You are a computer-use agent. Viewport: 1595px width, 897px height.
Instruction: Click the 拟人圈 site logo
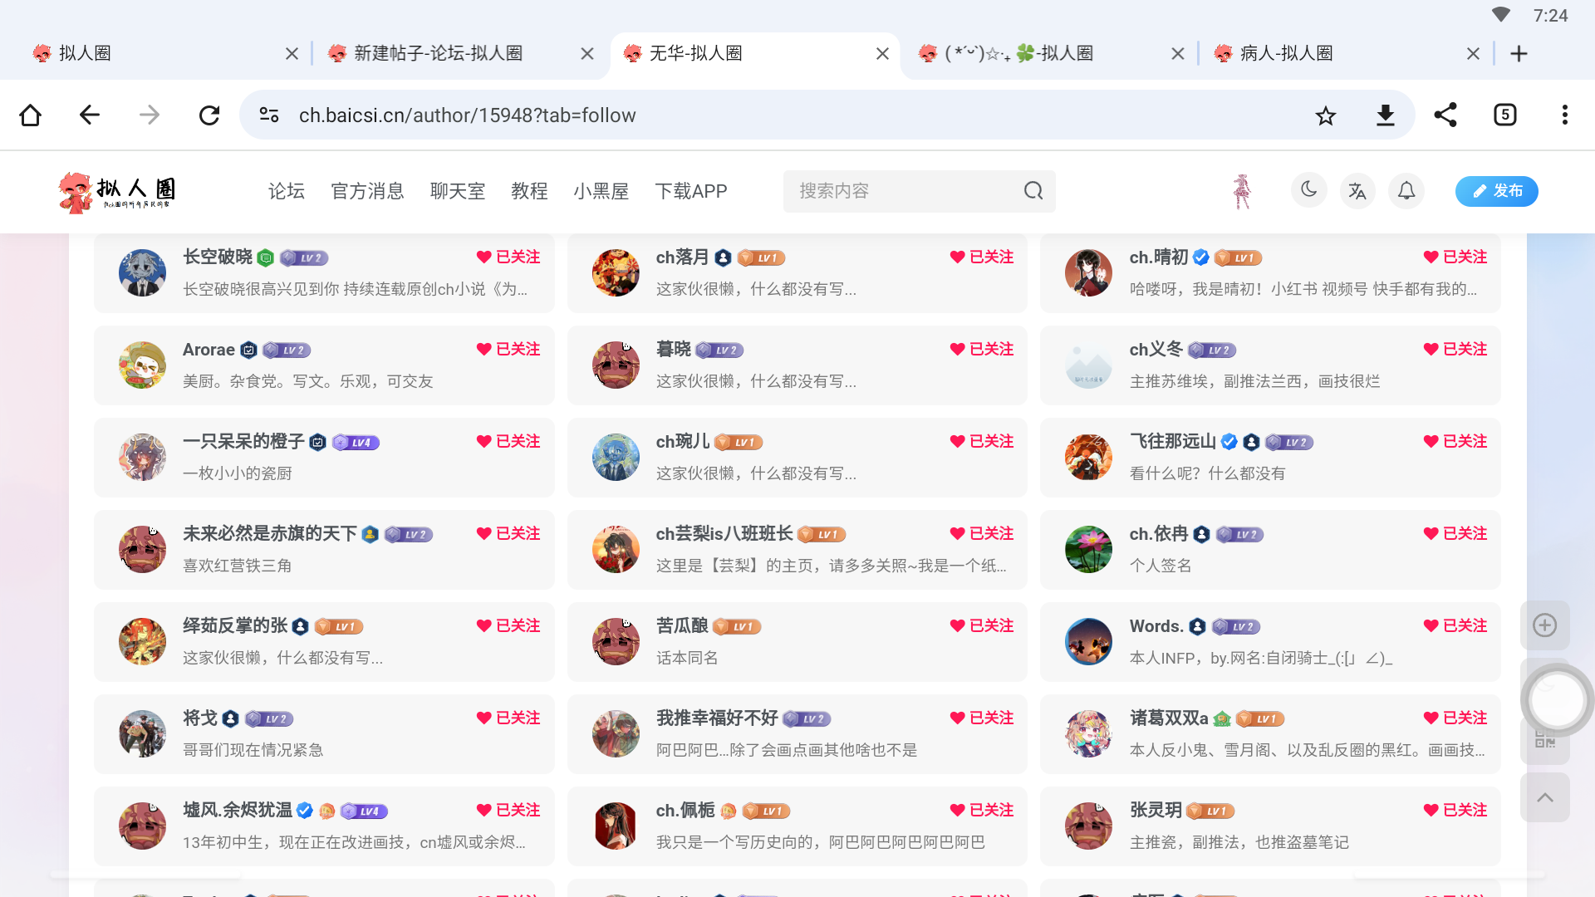point(116,192)
